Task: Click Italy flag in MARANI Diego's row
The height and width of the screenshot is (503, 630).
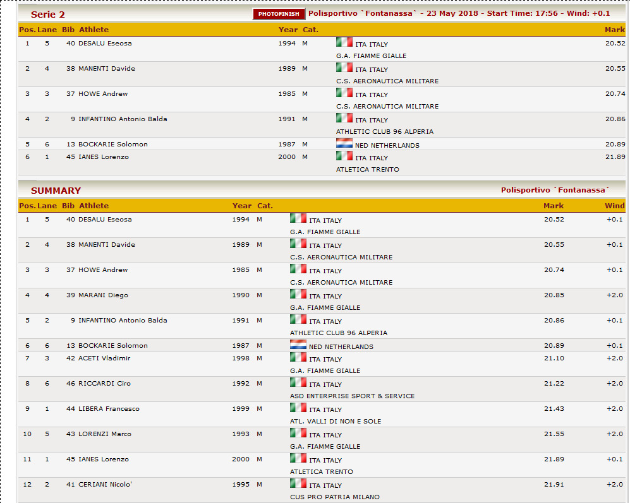Action: tap(298, 294)
